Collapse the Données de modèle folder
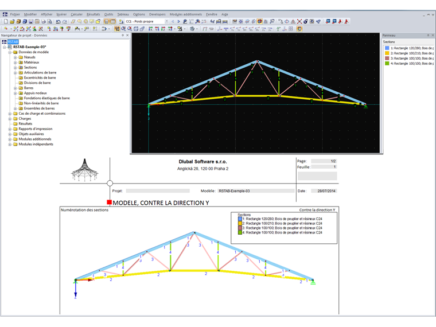The image size is (436, 327). coord(10,52)
